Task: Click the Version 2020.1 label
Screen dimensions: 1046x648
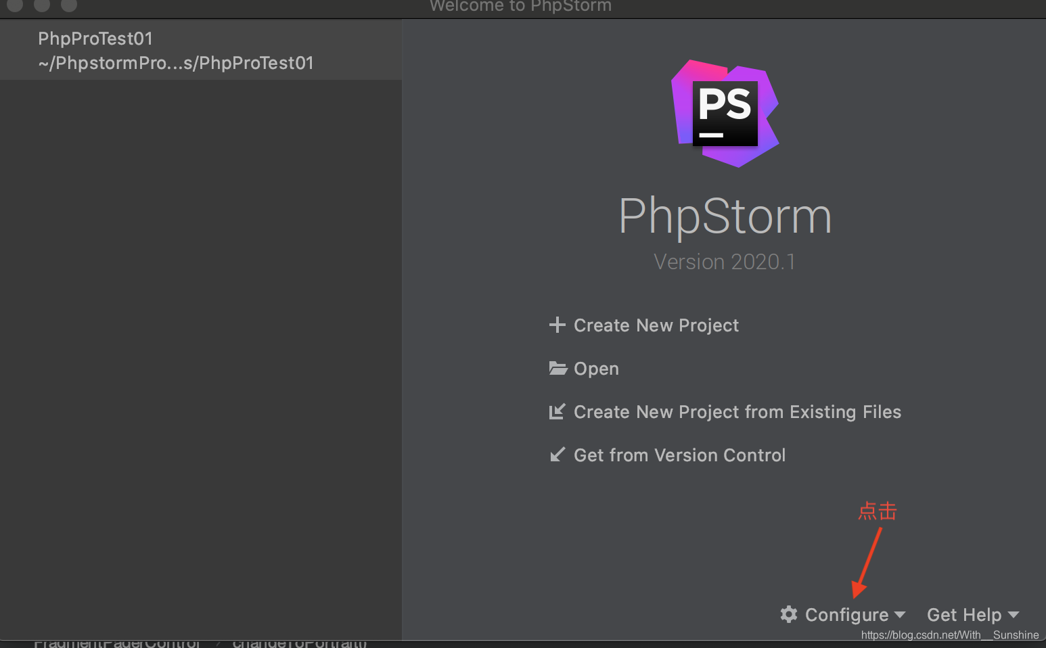Action: point(725,262)
